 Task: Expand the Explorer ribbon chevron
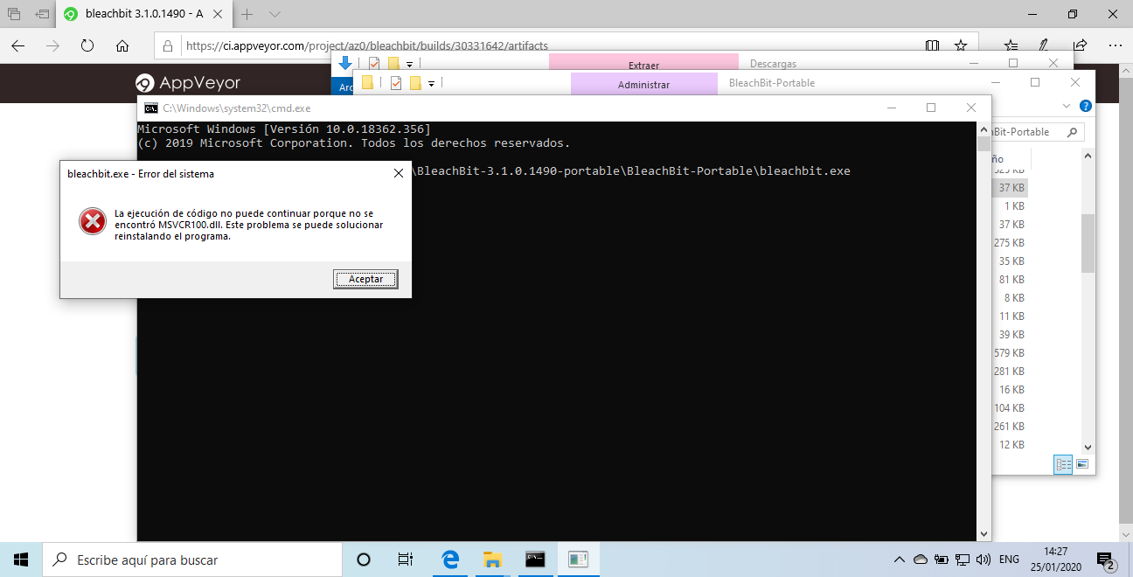point(1066,106)
